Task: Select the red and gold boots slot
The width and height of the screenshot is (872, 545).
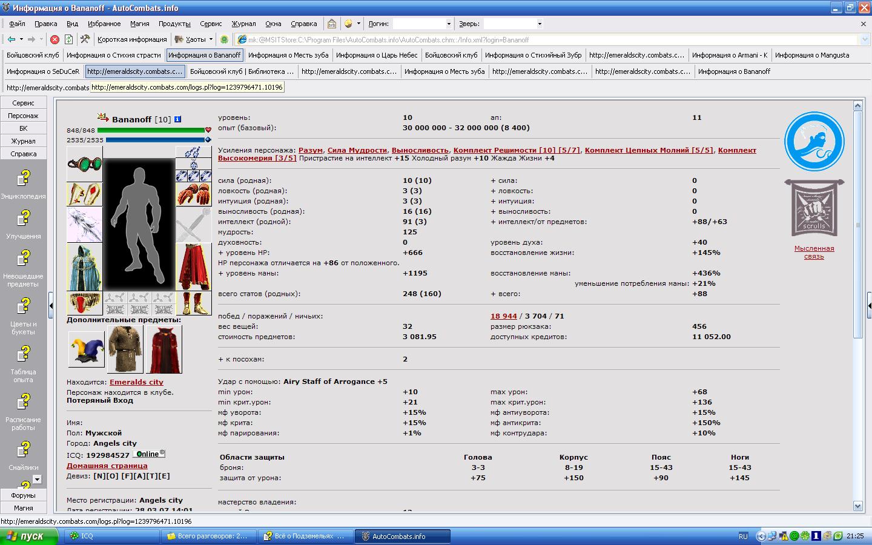Action: coord(194,303)
